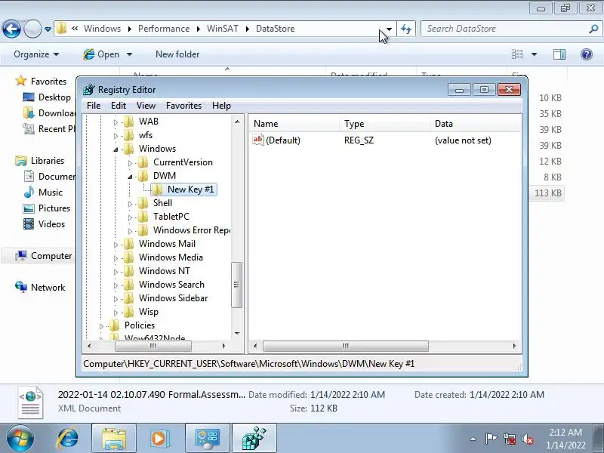Open Control Panel taskbar icon
604x453 pixels.
pos(207,439)
